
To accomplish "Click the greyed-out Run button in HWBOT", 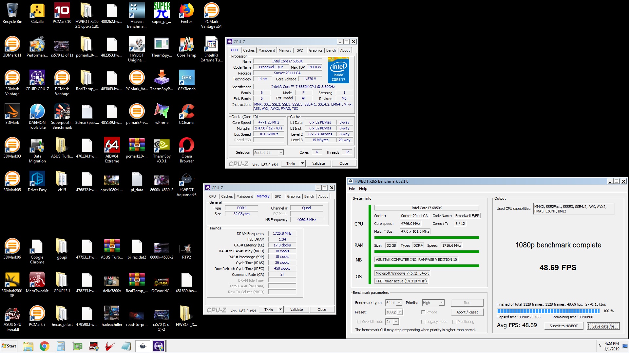I will tap(467, 303).
